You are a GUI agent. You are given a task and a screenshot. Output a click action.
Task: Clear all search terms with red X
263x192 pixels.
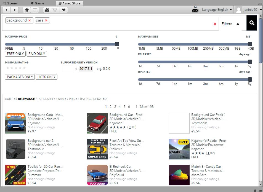point(215,24)
